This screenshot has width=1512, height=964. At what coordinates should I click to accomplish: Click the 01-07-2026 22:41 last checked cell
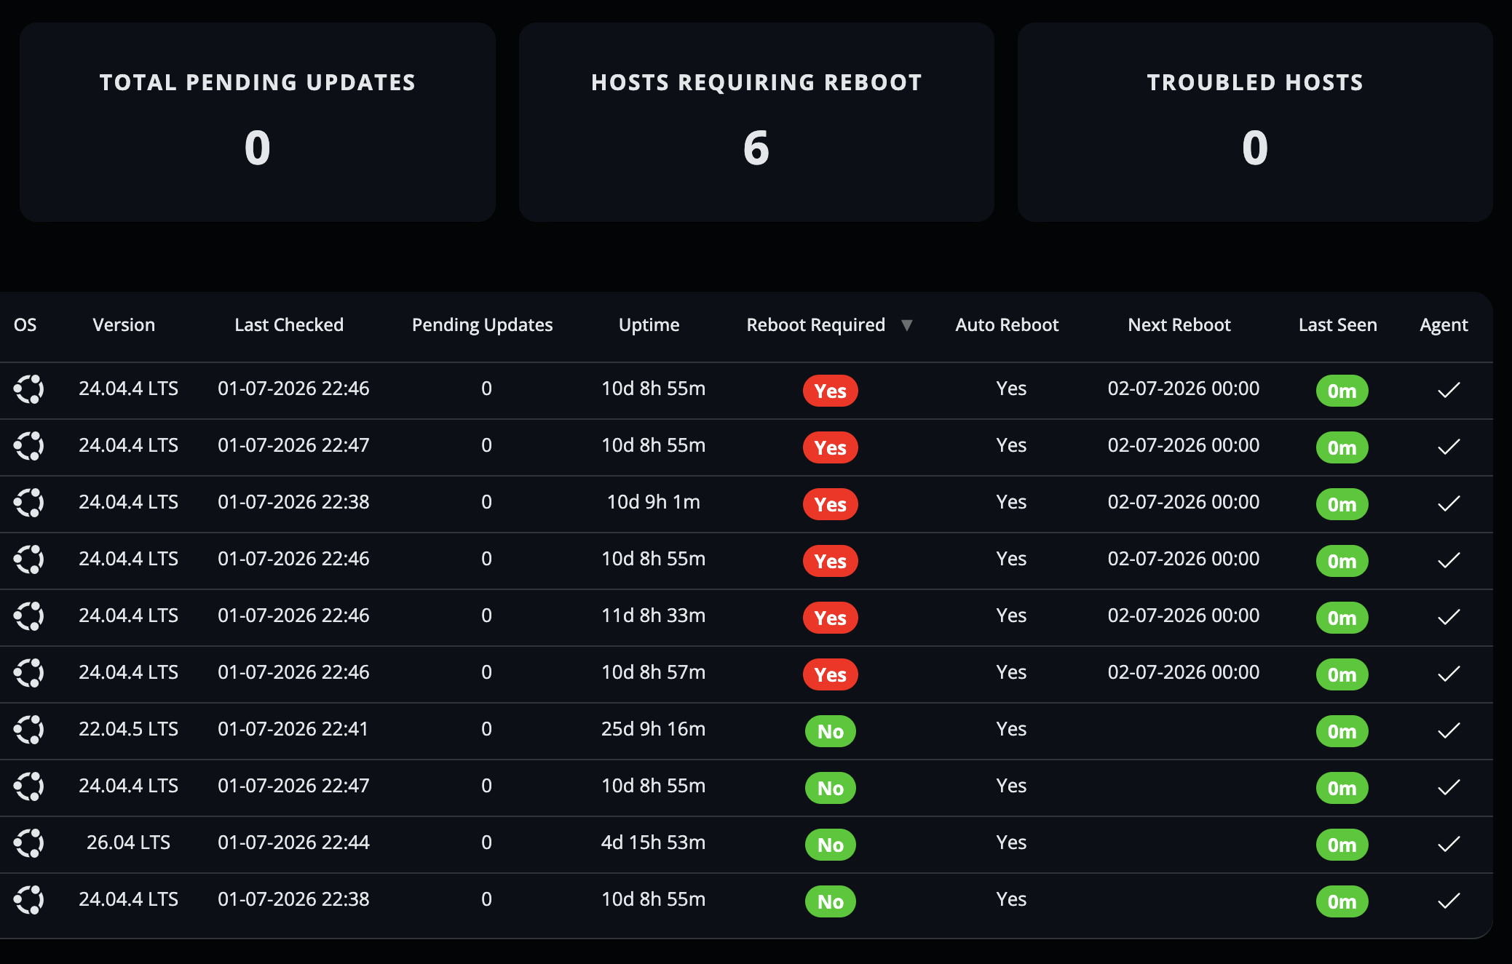(293, 729)
